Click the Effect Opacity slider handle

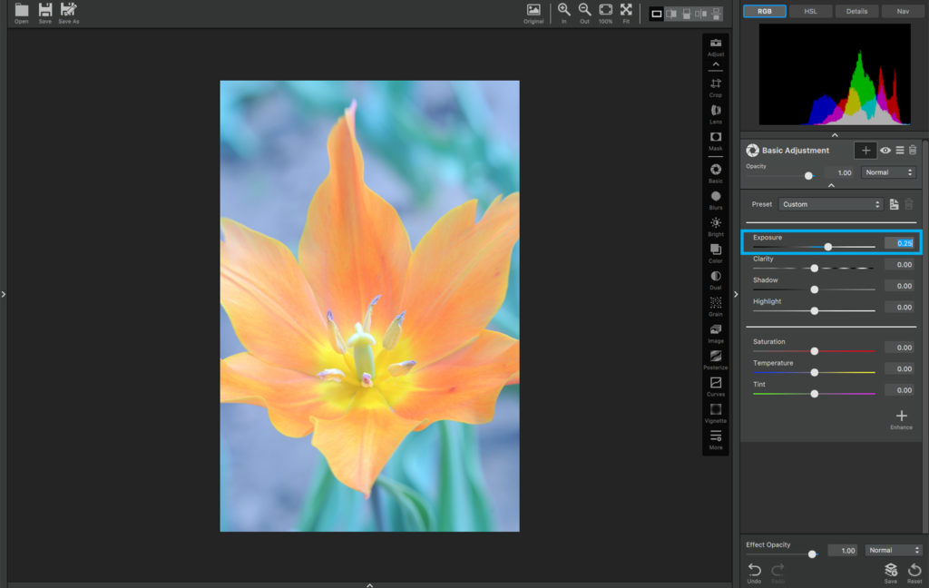pos(812,554)
